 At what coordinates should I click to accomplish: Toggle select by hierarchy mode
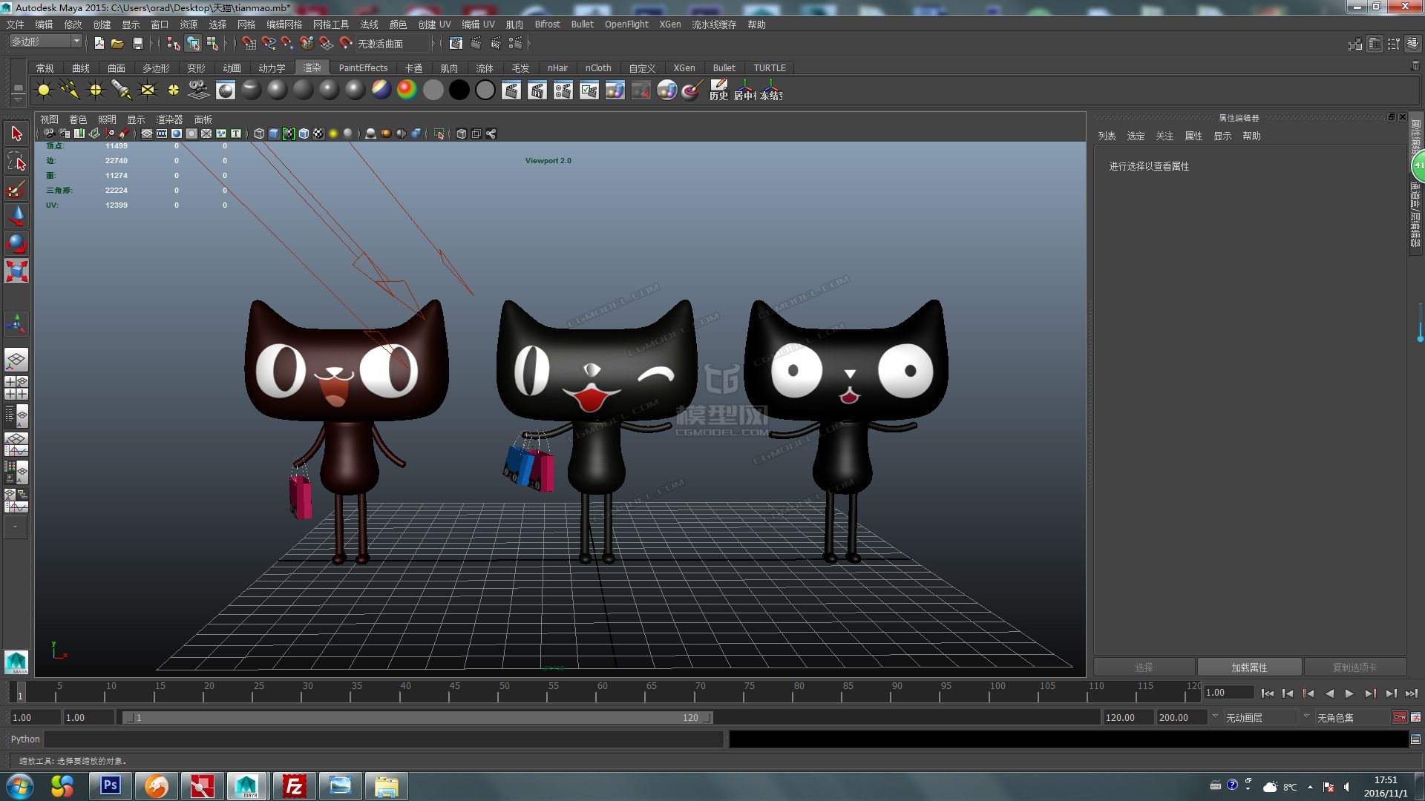pyautogui.click(x=174, y=43)
